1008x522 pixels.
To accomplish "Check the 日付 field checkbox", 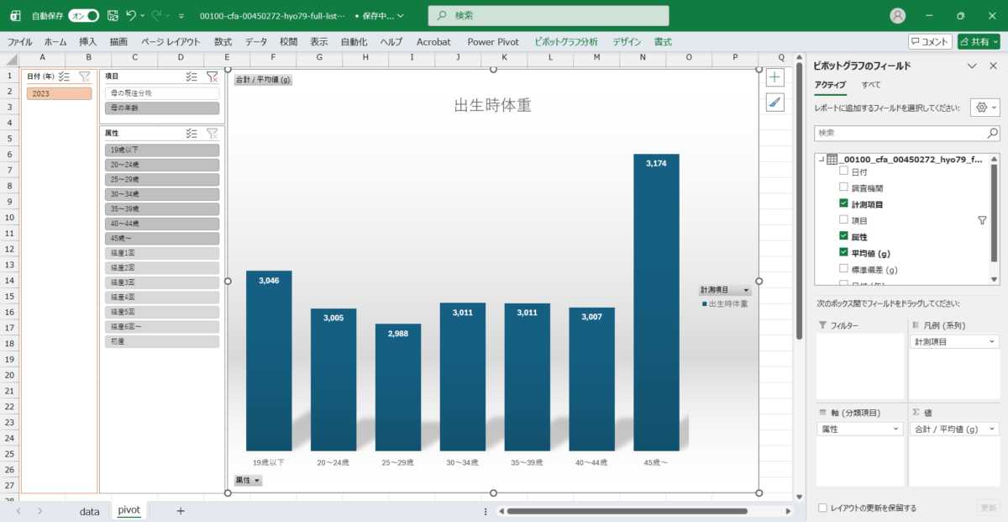I will (843, 171).
